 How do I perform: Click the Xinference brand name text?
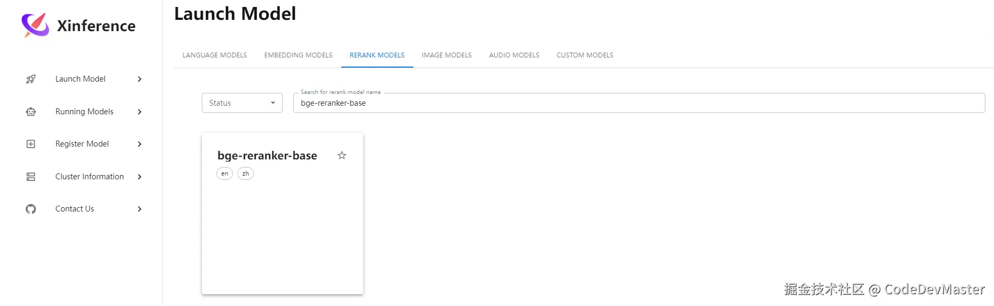(96, 26)
